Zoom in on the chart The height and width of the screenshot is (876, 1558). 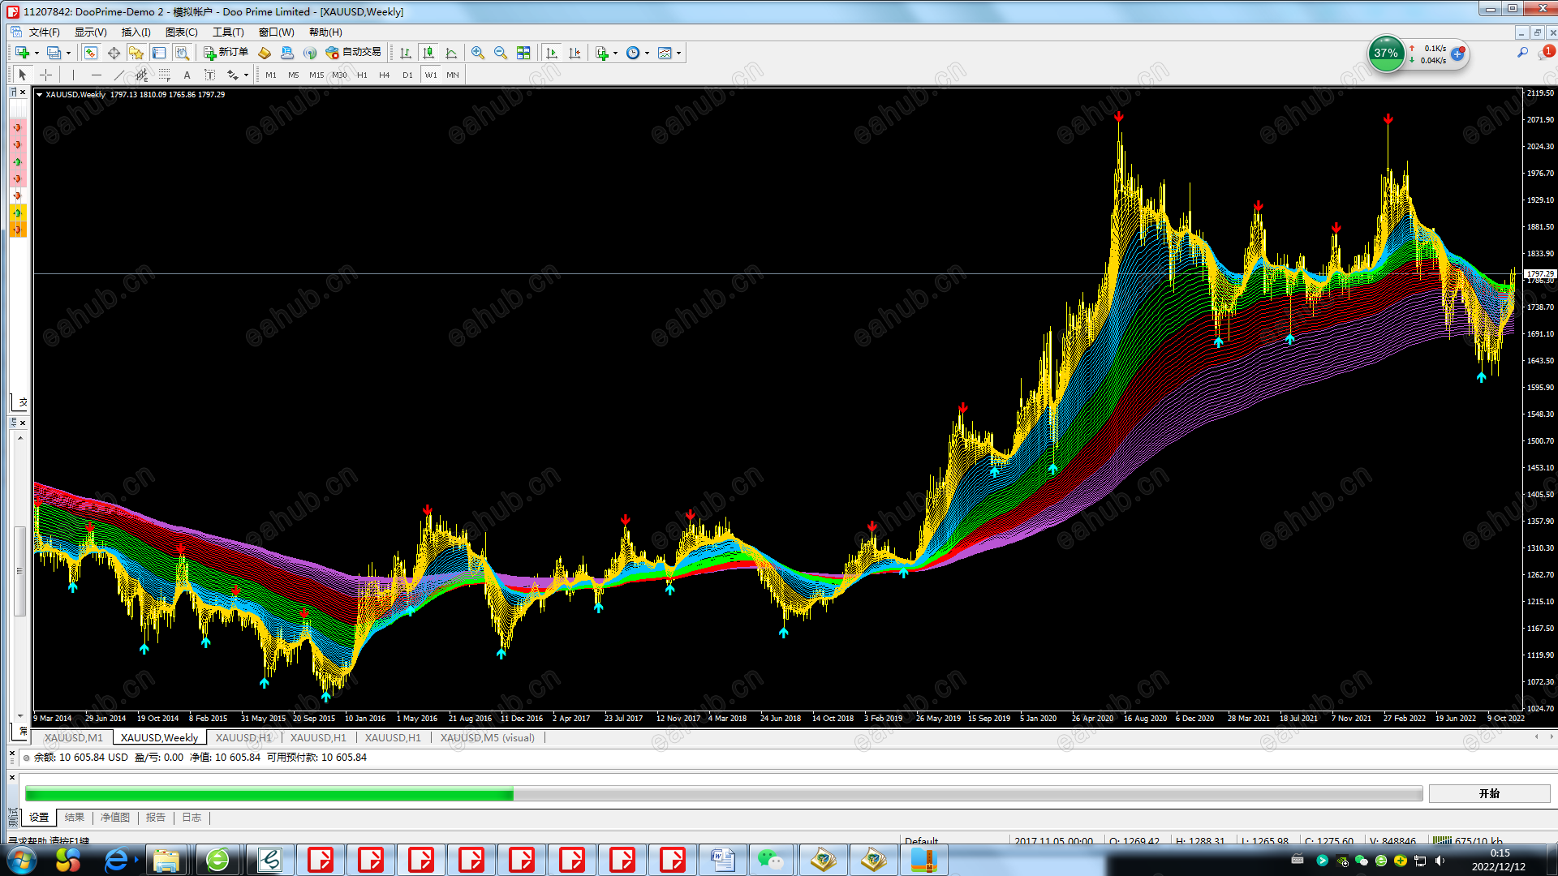478,53
